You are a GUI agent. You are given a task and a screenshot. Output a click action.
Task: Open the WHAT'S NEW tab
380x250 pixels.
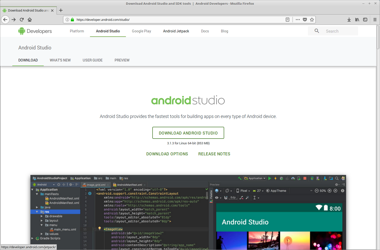click(x=60, y=60)
